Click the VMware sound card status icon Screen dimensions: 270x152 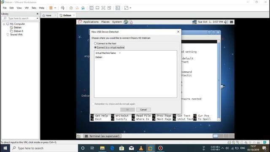pos(246,142)
